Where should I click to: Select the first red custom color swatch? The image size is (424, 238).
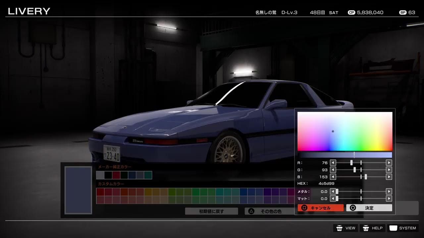[100, 192]
